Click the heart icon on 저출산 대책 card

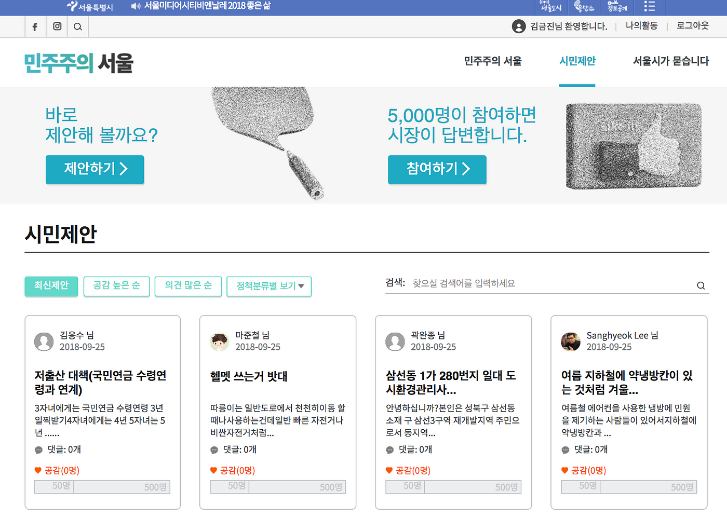coord(38,470)
